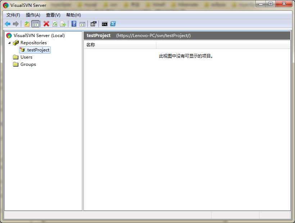Select the Repositories tree item
This screenshot has height=223, width=295.
(x=33, y=43)
